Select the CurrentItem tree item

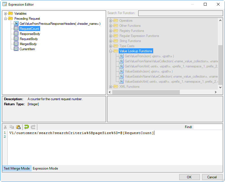pyautogui.click(x=27, y=49)
